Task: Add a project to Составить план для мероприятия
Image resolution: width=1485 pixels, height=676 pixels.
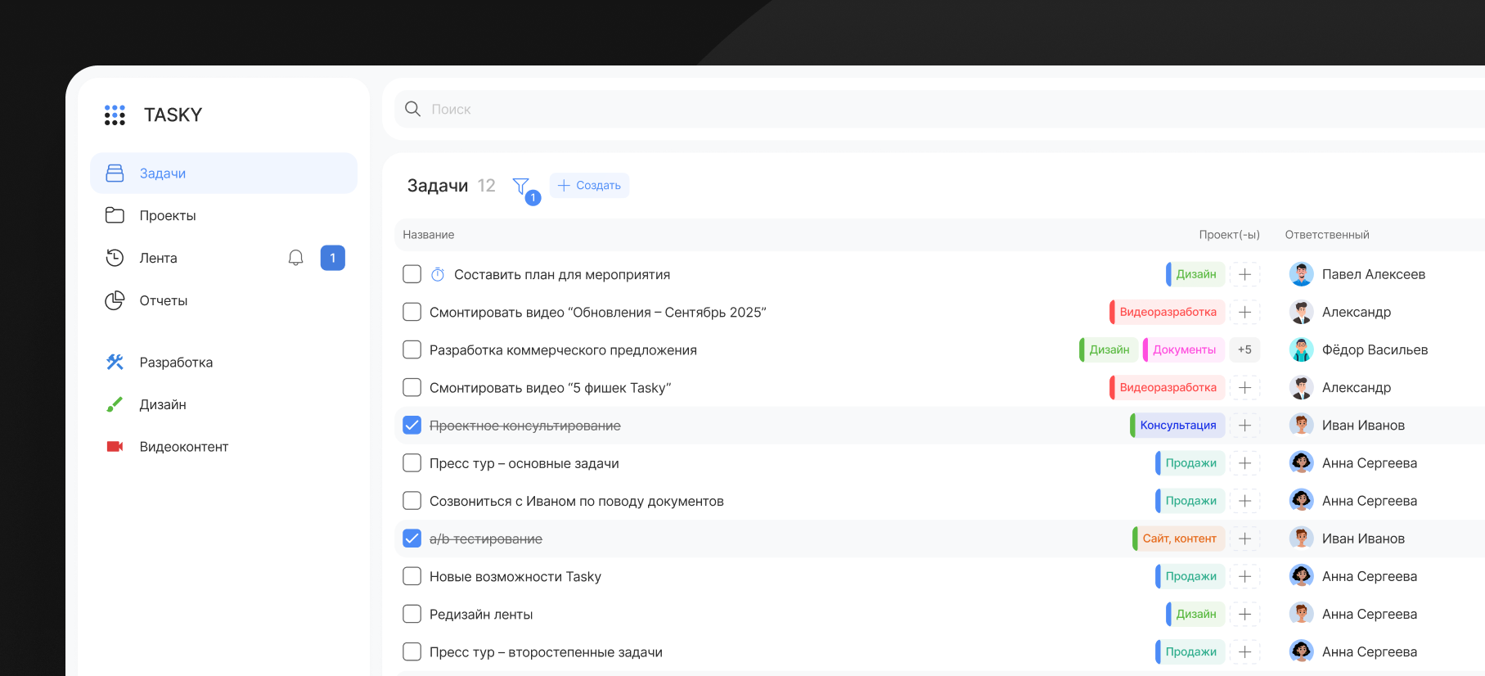Action: coord(1244,274)
